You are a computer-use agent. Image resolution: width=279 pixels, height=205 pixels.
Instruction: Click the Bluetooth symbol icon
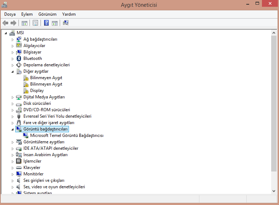click(x=19, y=58)
